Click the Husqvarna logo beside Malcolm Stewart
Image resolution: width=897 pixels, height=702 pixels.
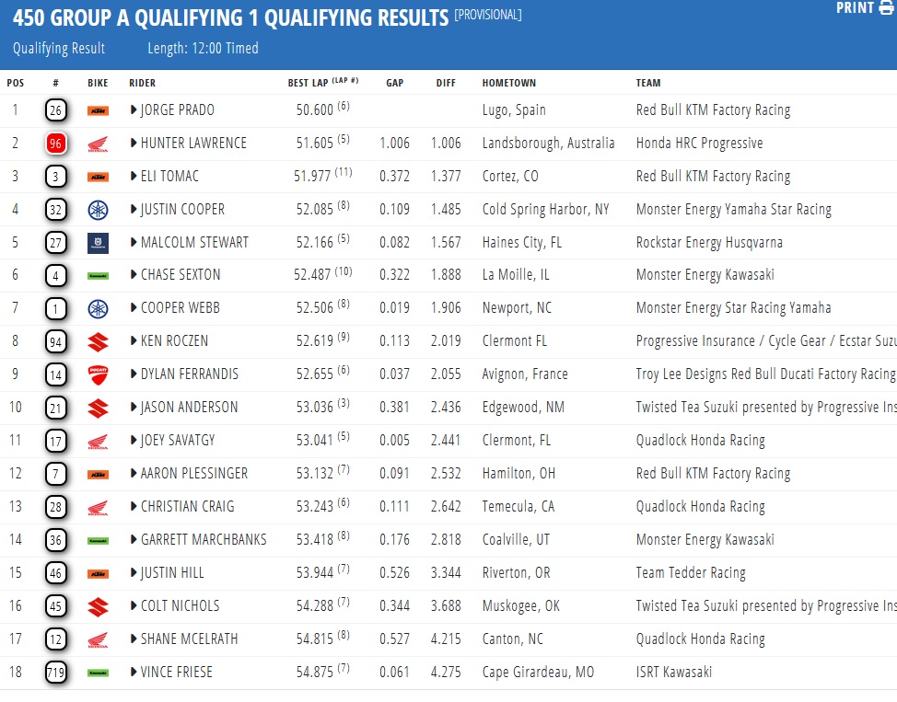pyautogui.click(x=98, y=243)
